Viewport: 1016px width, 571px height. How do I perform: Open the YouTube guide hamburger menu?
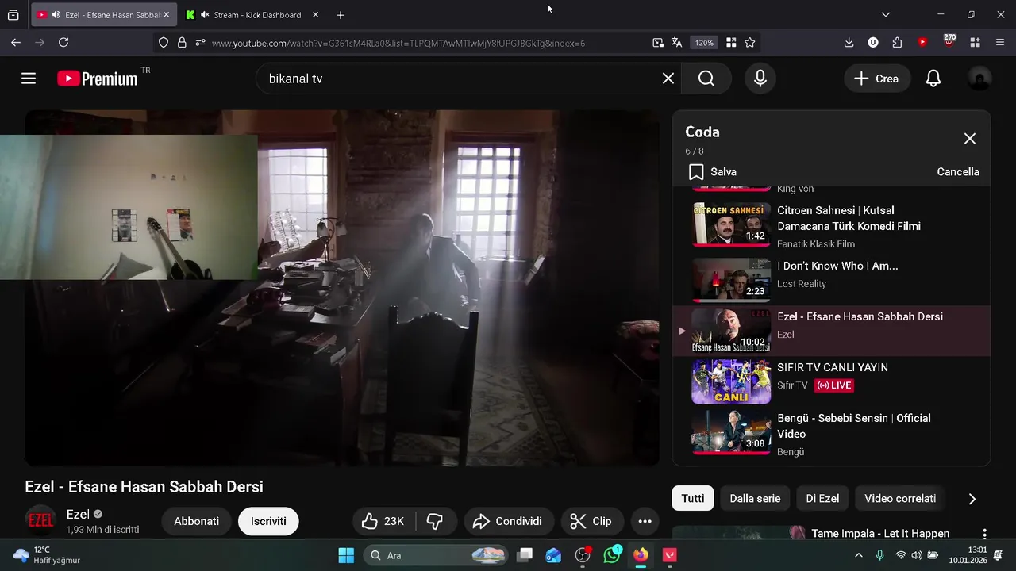coord(29,79)
